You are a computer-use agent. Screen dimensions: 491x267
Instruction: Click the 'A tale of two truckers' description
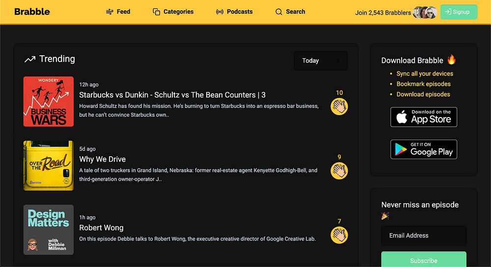[198, 175]
